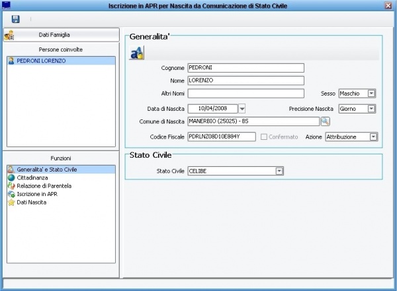The width and height of the screenshot is (397, 291).
Task: Expand the Precisione Nascita dropdown
Action: tap(371, 109)
